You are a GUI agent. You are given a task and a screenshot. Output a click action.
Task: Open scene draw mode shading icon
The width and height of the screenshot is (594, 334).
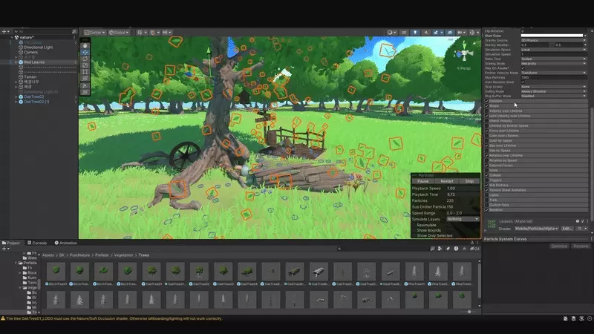(x=391, y=33)
